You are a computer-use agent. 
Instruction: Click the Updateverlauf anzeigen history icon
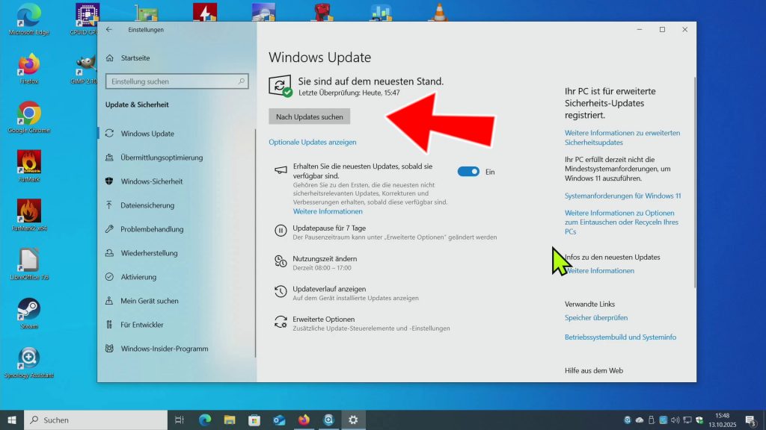(x=281, y=292)
